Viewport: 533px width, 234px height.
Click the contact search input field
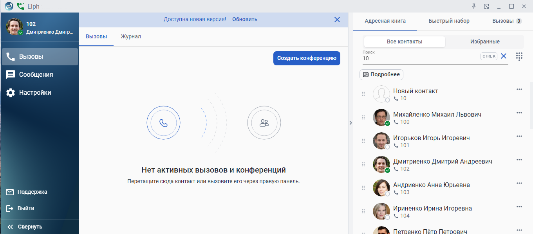(419, 58)
